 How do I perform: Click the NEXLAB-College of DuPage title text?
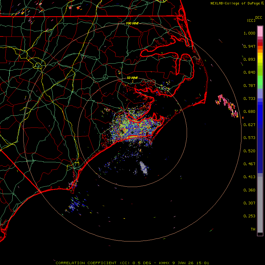tap(235, 3)
